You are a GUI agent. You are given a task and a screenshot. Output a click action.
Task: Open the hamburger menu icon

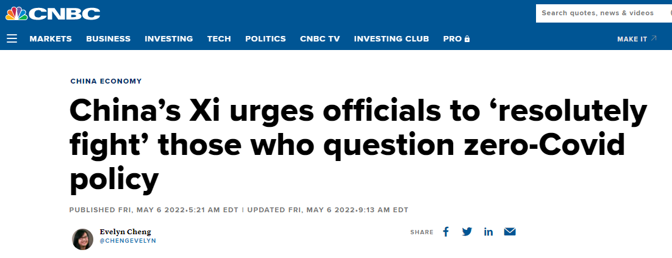coord(12,38)
